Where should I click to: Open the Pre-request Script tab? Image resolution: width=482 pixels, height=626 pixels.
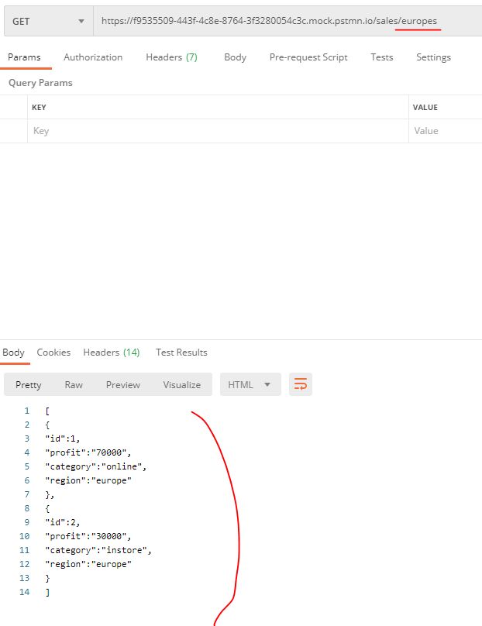308,57
